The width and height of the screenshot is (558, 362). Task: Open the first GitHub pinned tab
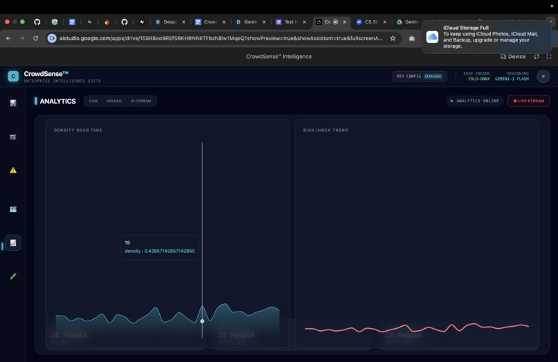[x=37, y=22]
